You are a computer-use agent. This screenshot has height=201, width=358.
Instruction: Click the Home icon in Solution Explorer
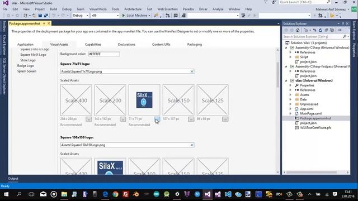click(298, 30)
